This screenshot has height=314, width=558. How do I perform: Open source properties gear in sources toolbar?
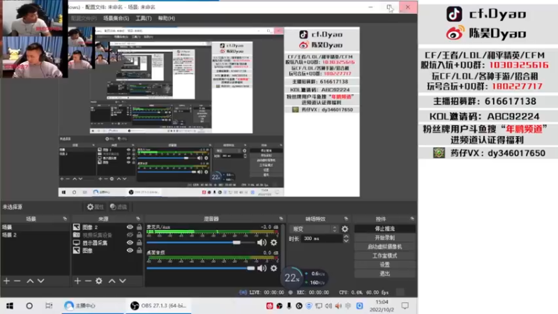tap(99, 281)
